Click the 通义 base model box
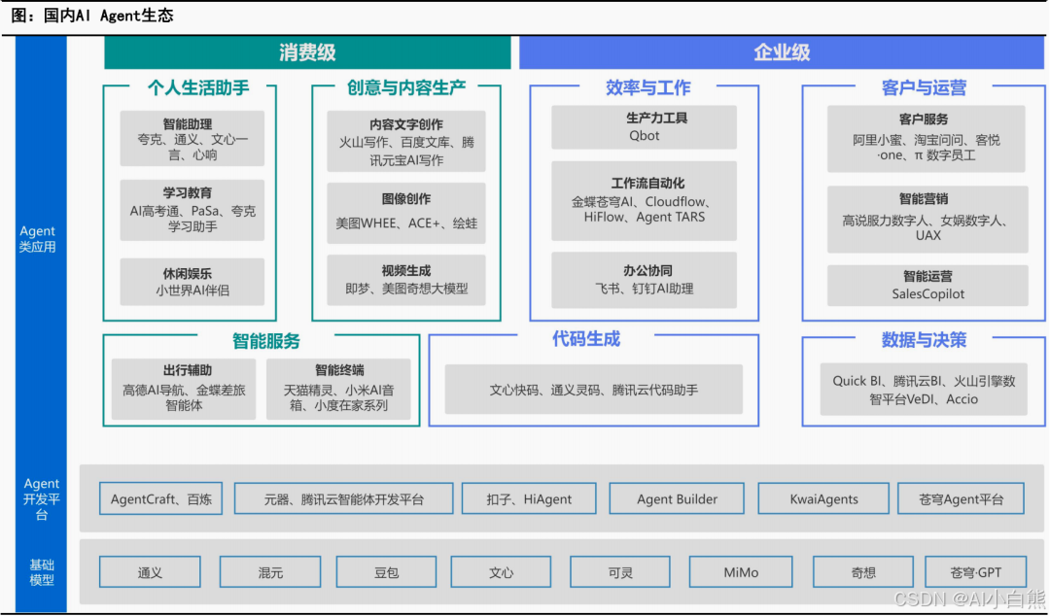The height and width of the screenshot is (616, 1050). click(150, 572)
